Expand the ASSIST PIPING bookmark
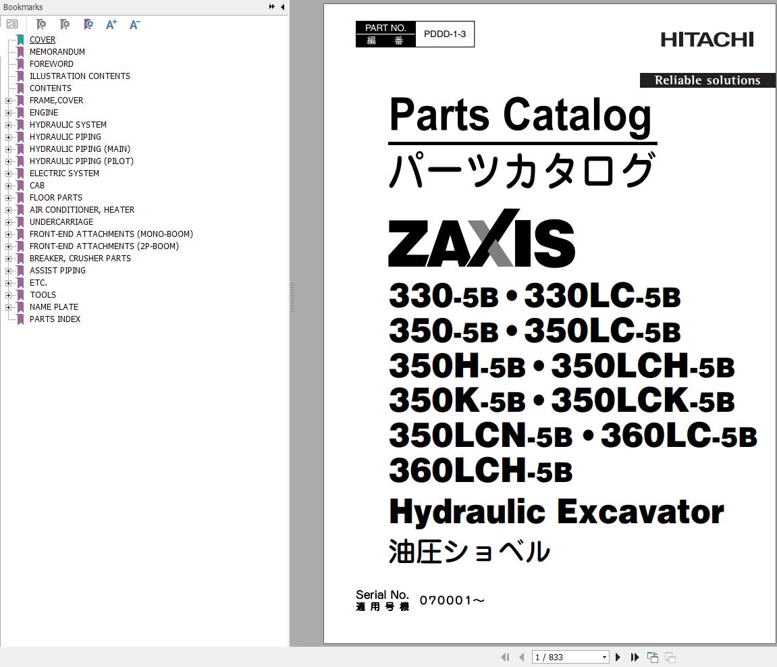 8,271
